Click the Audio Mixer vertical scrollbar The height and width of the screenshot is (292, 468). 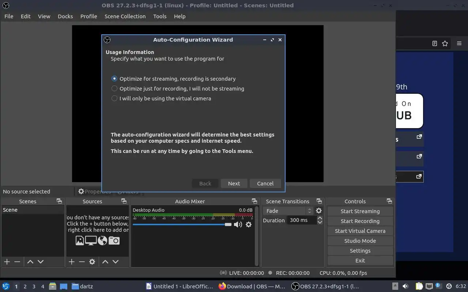pos(257,236)
